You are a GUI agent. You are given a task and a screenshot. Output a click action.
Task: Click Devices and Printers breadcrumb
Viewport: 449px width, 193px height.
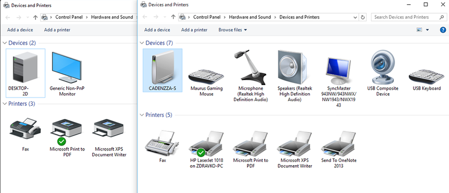click(299, 17)
